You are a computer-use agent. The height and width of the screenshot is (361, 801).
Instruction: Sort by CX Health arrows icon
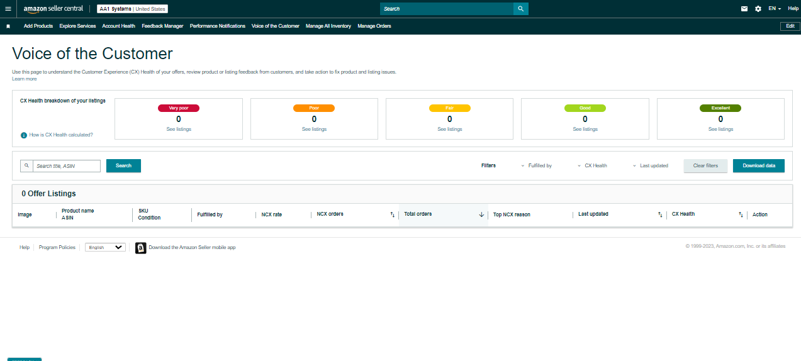pyautogui.click(x=741, y=214)
